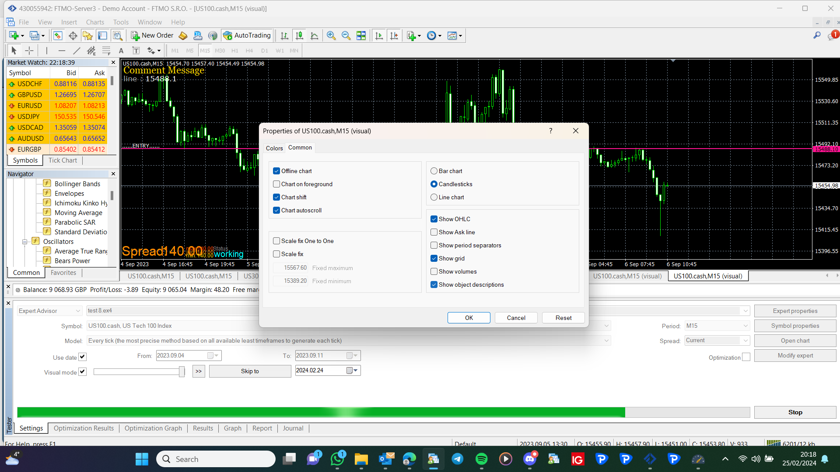840x472 pixels.
Task: Open the Charts menu
Action: coord(95,22)
